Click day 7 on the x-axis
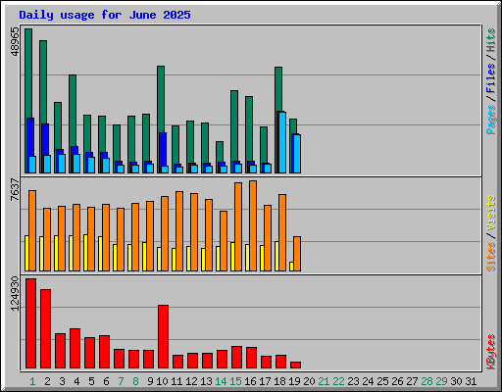Screen dimensions: 502x392 click(x=121, y=381)
